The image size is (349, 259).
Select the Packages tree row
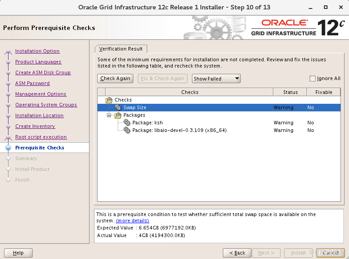pyautogui.click(x=219, y=115)
